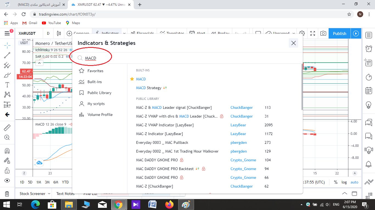Switch to the Text Notes tab
375x210 pixels.
[65, 194]
